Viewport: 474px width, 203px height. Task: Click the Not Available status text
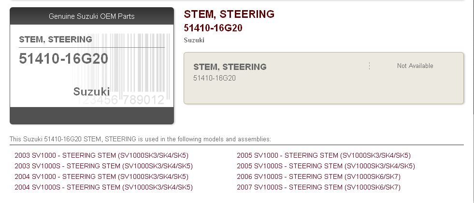click(x=415, y=66)
